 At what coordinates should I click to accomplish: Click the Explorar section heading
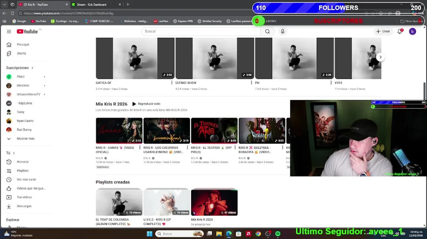click(x=13, y=220)
